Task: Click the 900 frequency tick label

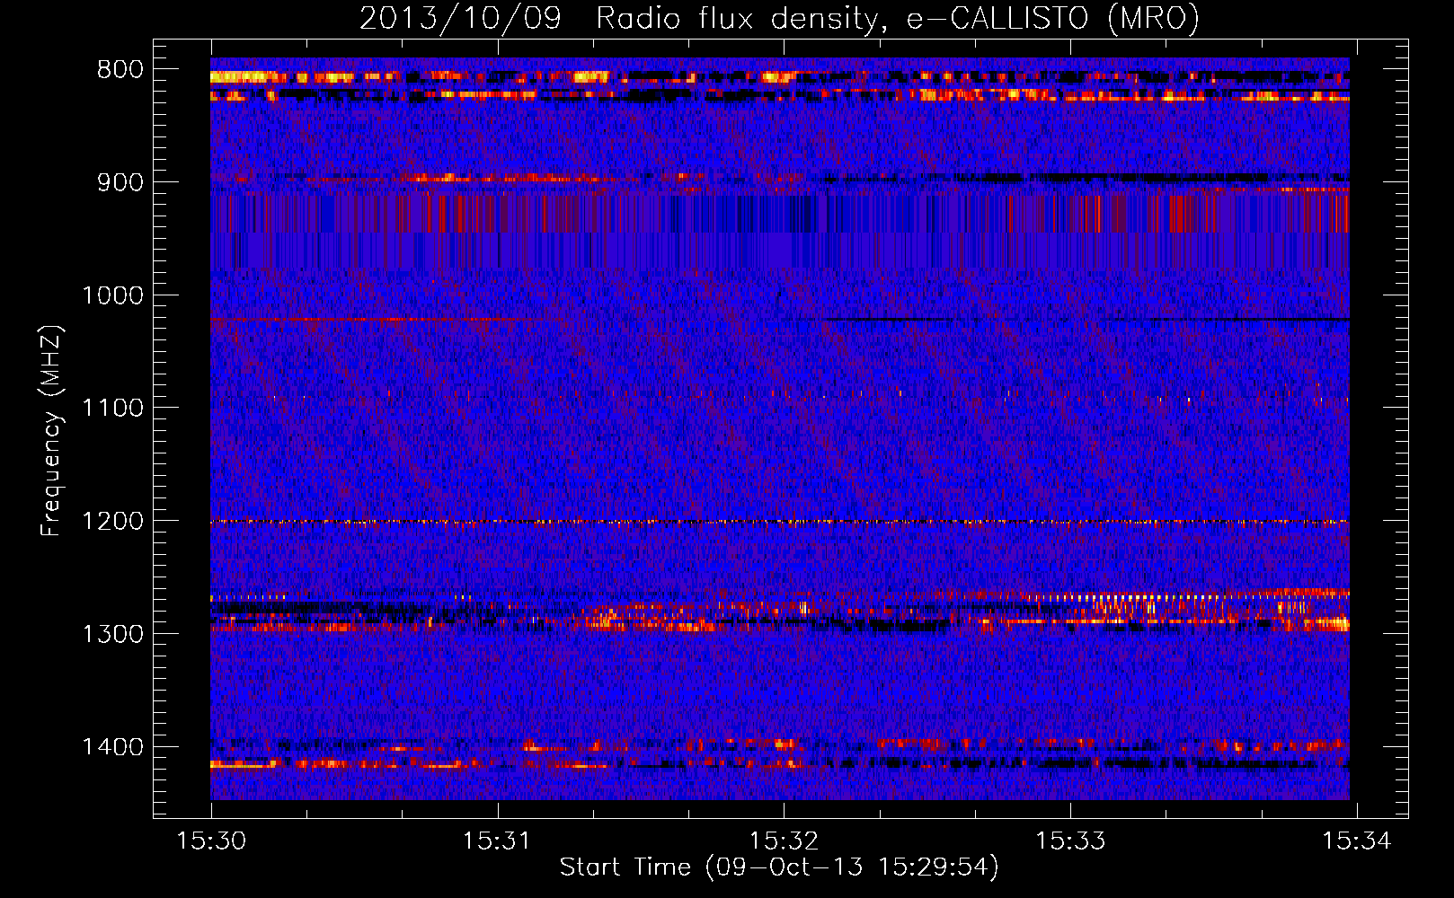Action: (x=120, y=182)
